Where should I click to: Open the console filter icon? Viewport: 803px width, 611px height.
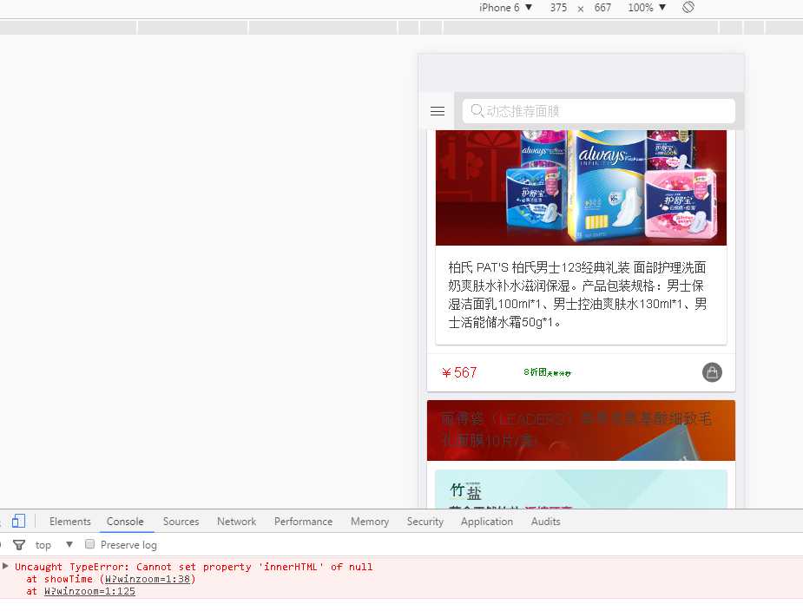(19, 544)
